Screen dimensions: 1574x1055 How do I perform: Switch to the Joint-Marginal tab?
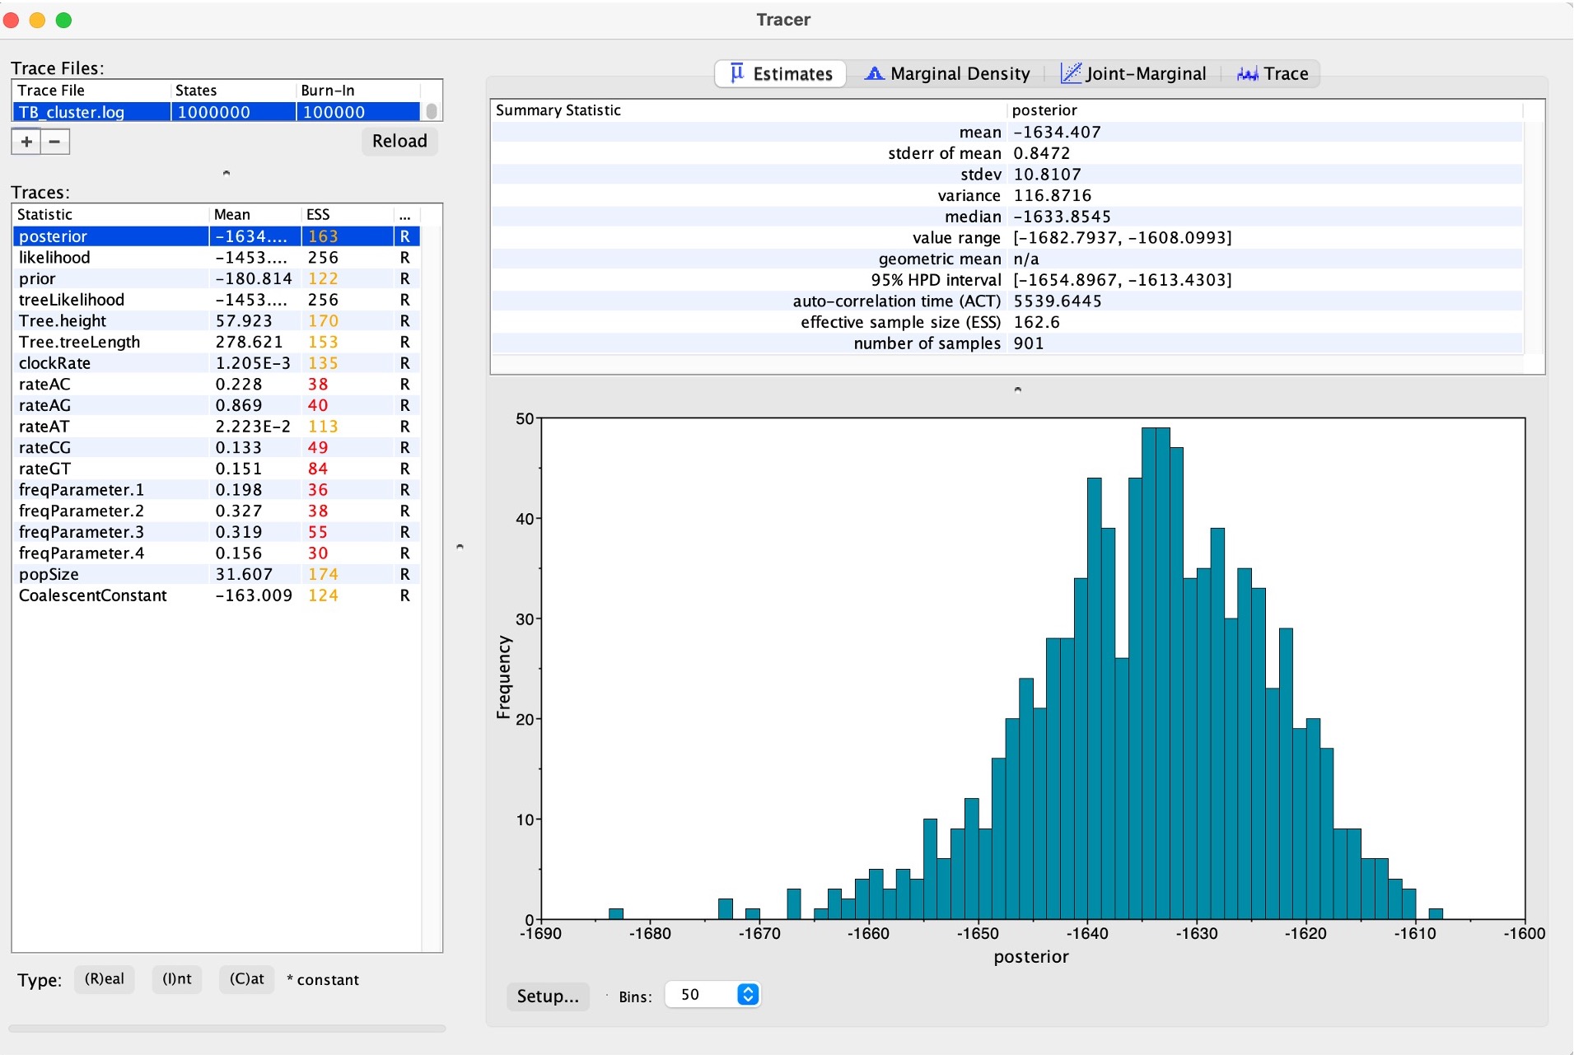click(x=1145, y=74)
